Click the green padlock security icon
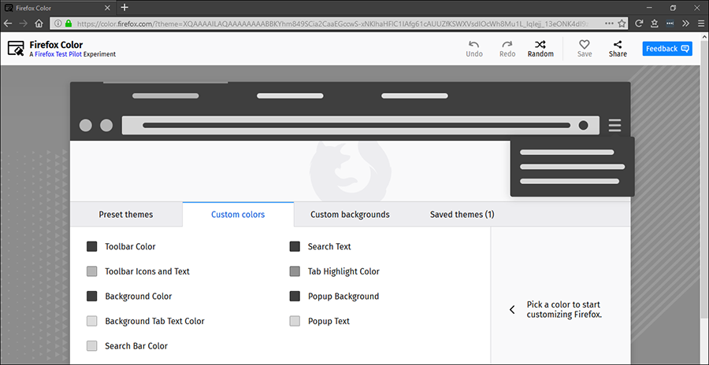This screenshot has height=365, width=709. click(x=69, y=24)
